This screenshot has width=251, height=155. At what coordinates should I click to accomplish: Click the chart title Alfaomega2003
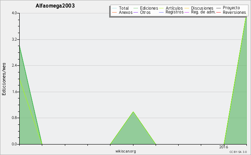click(x=55, y=6)
